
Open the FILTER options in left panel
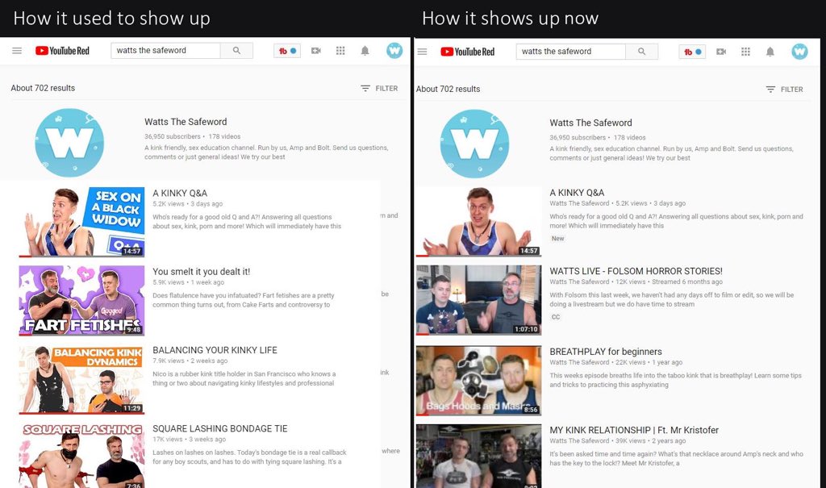click(x=379, y=89)
